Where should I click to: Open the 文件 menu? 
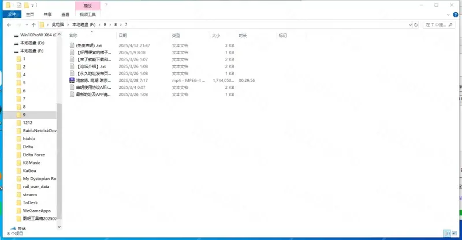[x=13, y=14]
